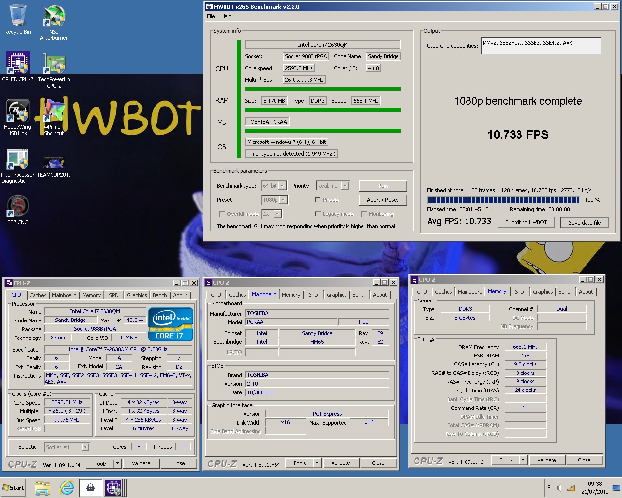Select CPU-Z taskbar icon
This screenshot has height=498, width=622.
(x=114, y=488)
